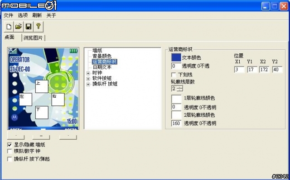Click the X2 position field
This screenshot has width=290, height=180.
pyautogui.click(x=264, y=70)
